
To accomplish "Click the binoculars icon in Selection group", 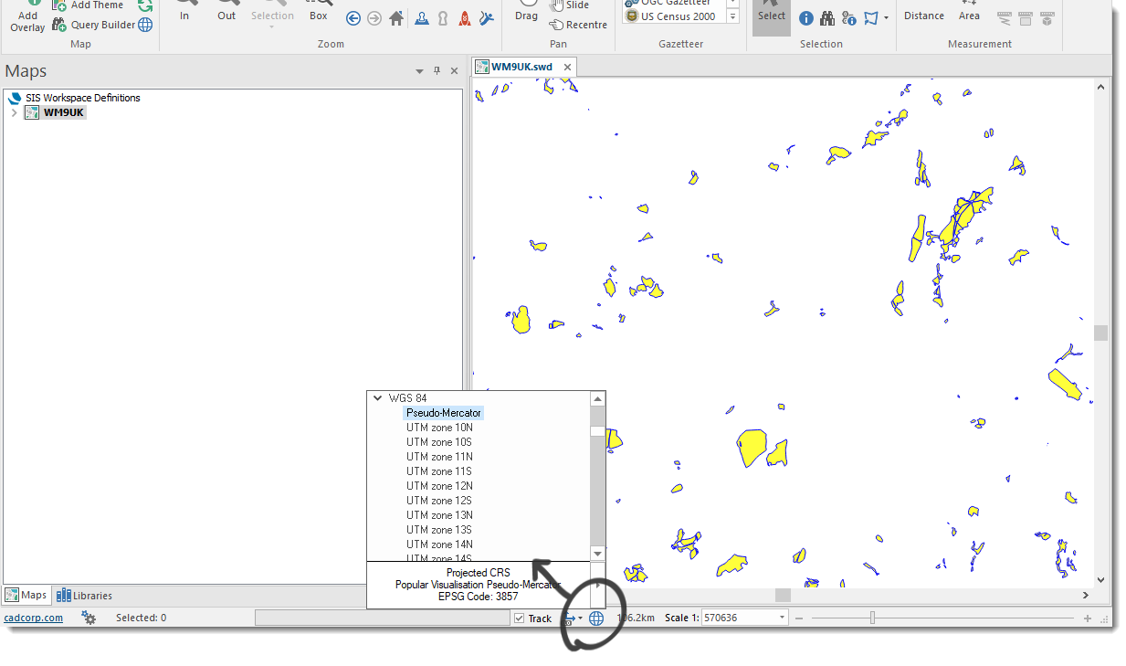I will coord(827,18).
